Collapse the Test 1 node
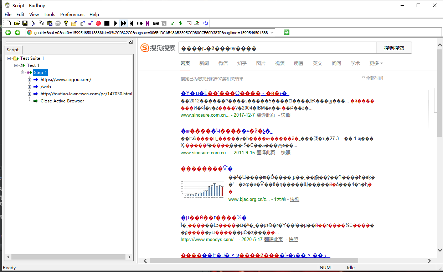443x272 pixels. tap(16, 65)
